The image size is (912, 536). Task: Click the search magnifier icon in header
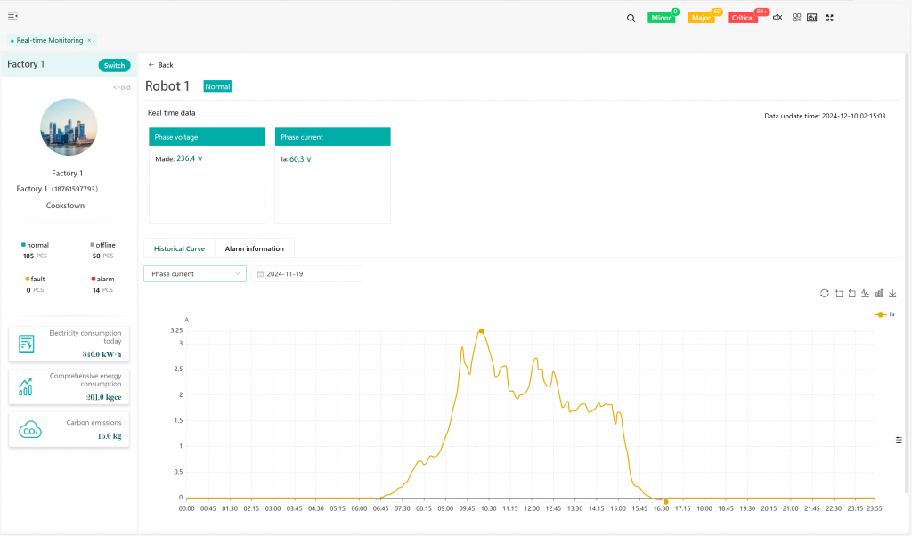click(x=631, y=18)
